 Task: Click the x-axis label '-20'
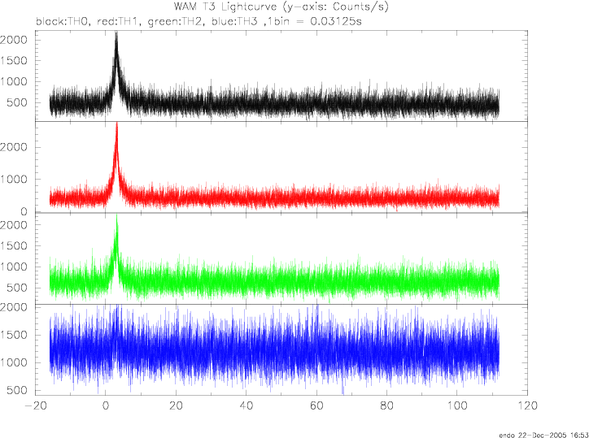point(35,405)
